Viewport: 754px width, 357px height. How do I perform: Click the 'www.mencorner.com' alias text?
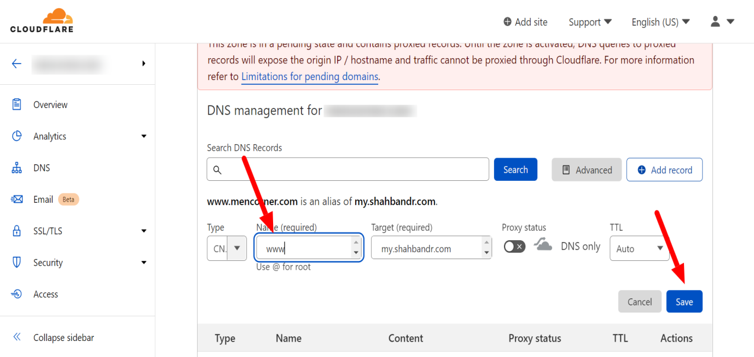pyautogui.click(x=252, y=202)
